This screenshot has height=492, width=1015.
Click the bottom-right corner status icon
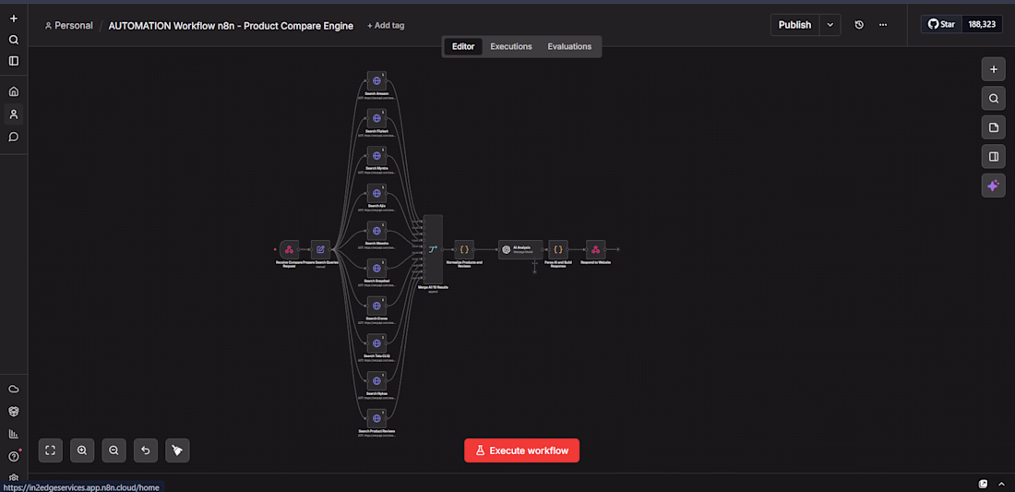click(x=983, y=484)
